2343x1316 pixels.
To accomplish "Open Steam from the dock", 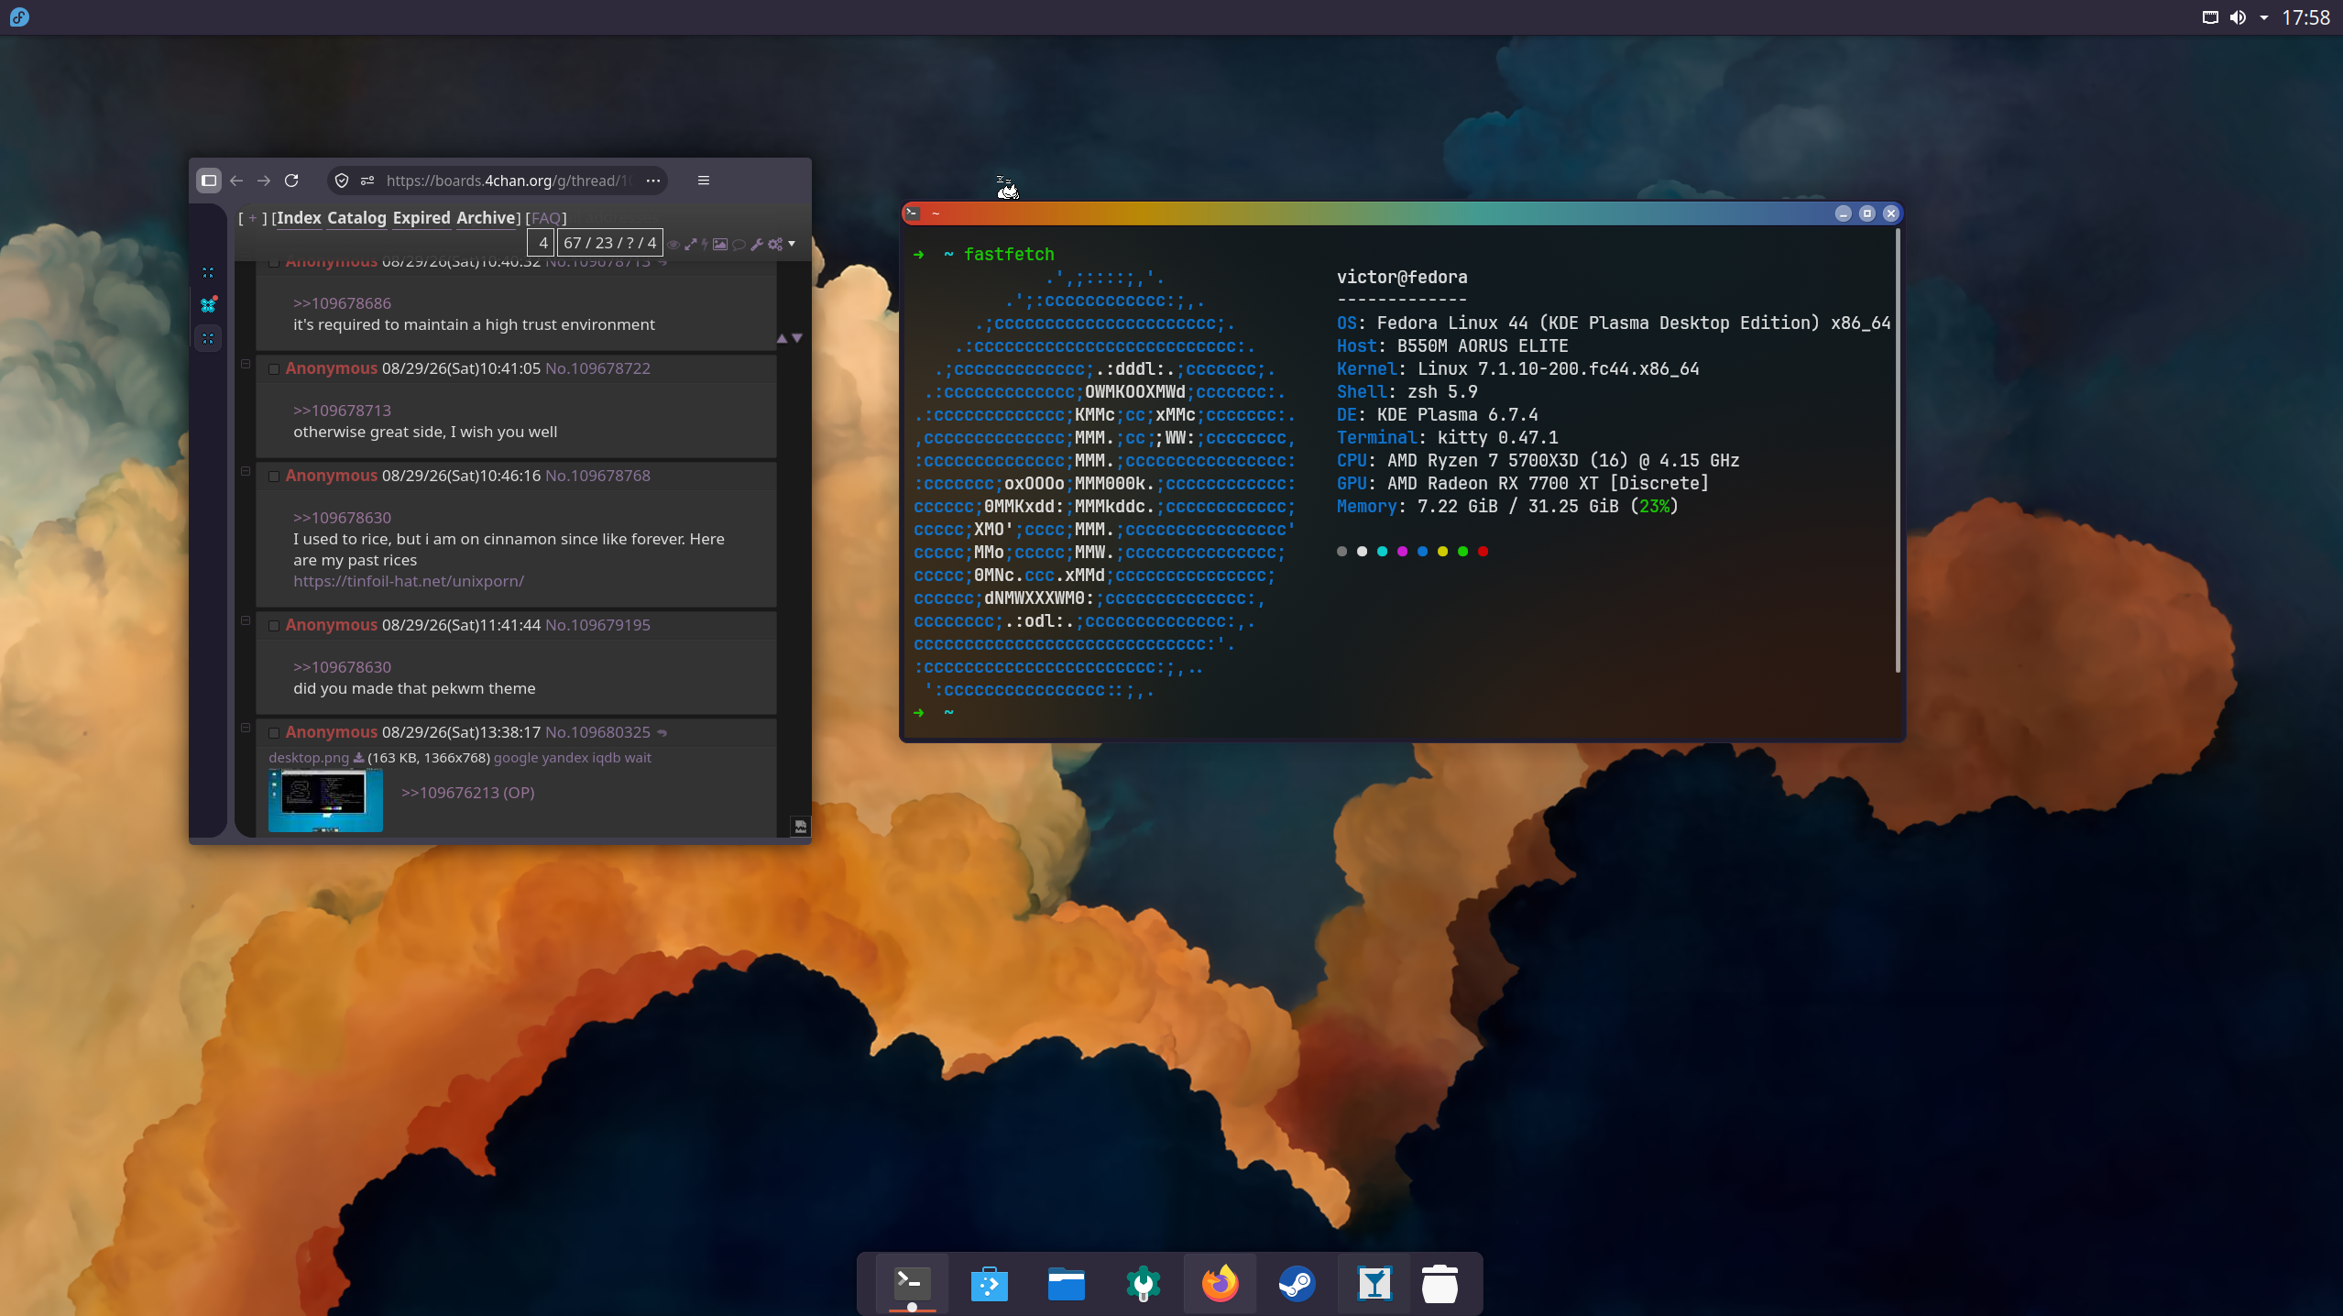I will click(x=1297, y=1284).
